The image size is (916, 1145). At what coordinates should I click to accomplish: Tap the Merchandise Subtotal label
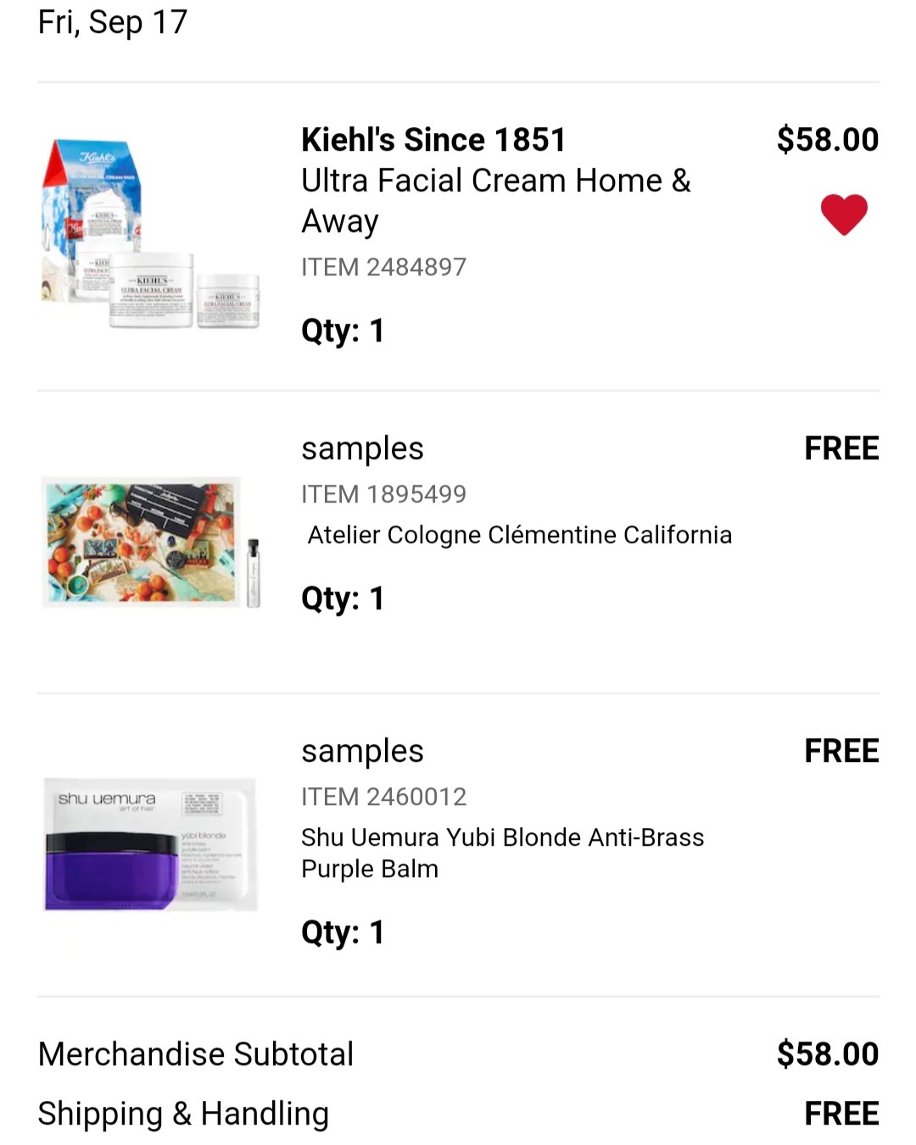pos(196,1054)
